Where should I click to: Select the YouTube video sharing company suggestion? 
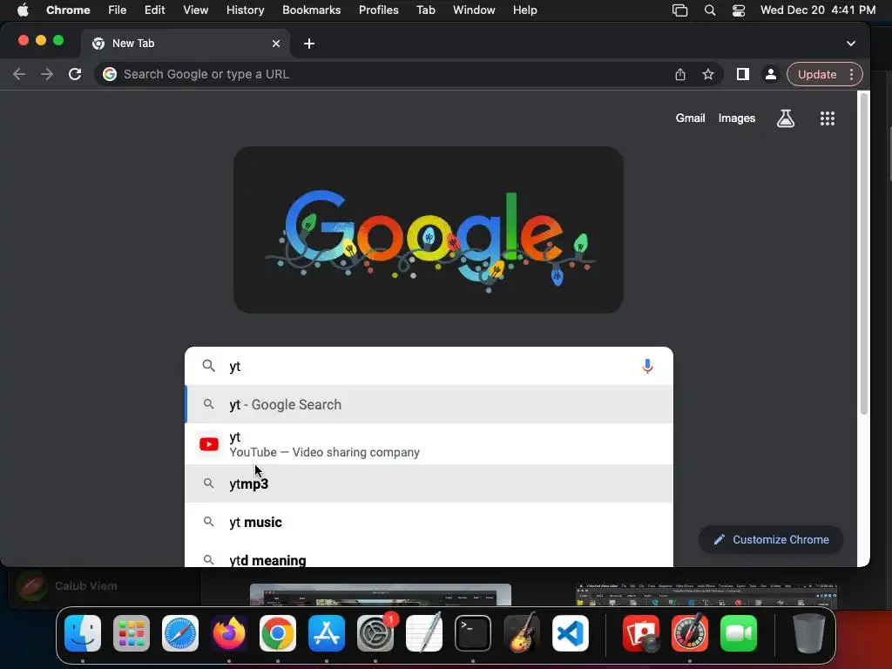pos(429,444)
